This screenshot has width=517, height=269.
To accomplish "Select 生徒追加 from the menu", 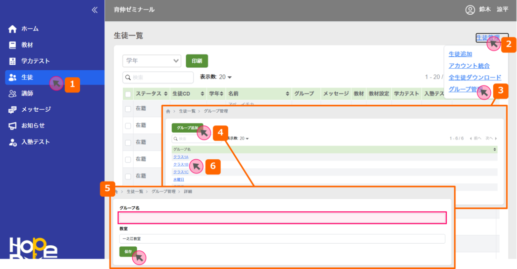I will [460, 54].
